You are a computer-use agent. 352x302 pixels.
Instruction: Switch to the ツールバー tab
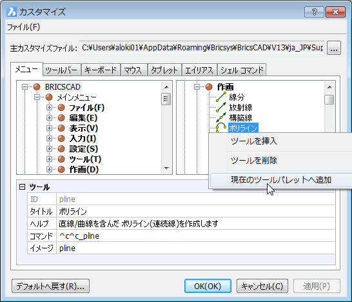[61, 70]
